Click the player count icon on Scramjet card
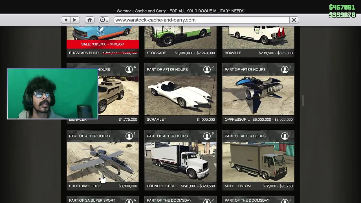 coord(207,69)
